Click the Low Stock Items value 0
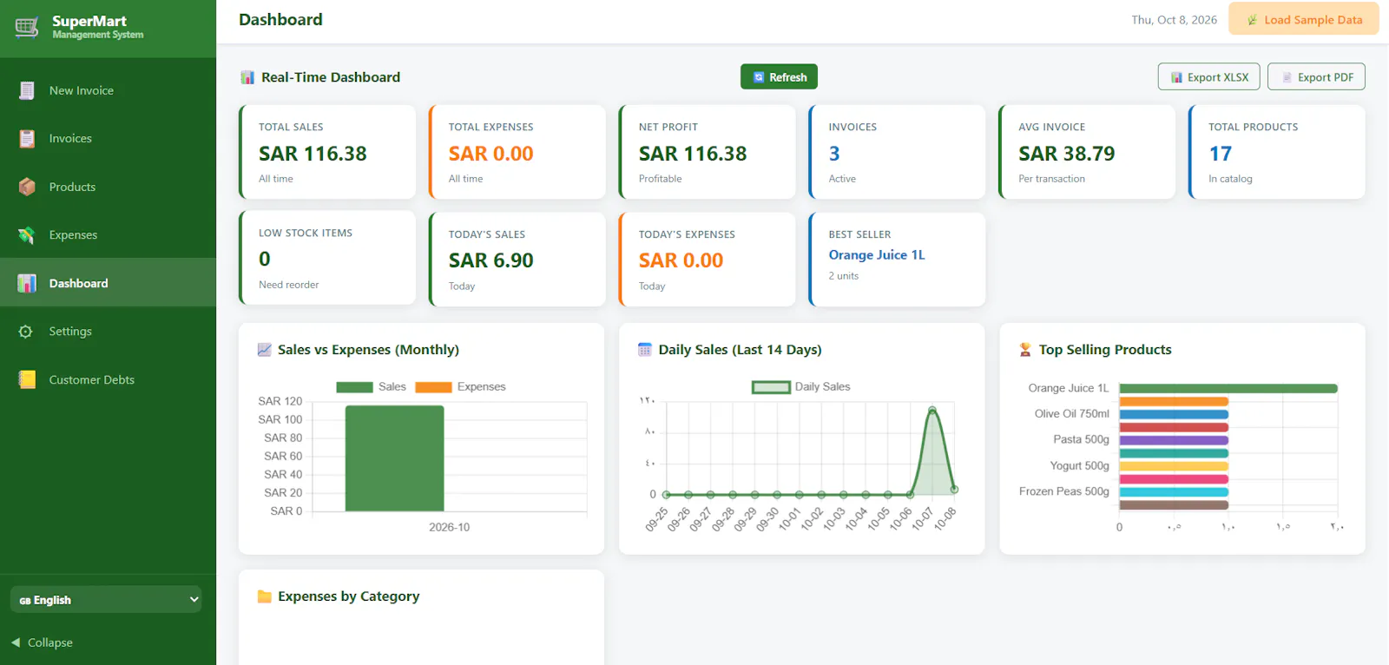Image resolution: width=1389 pixels, height=665 pixels. pyautogui.click(x=265, y=259)
